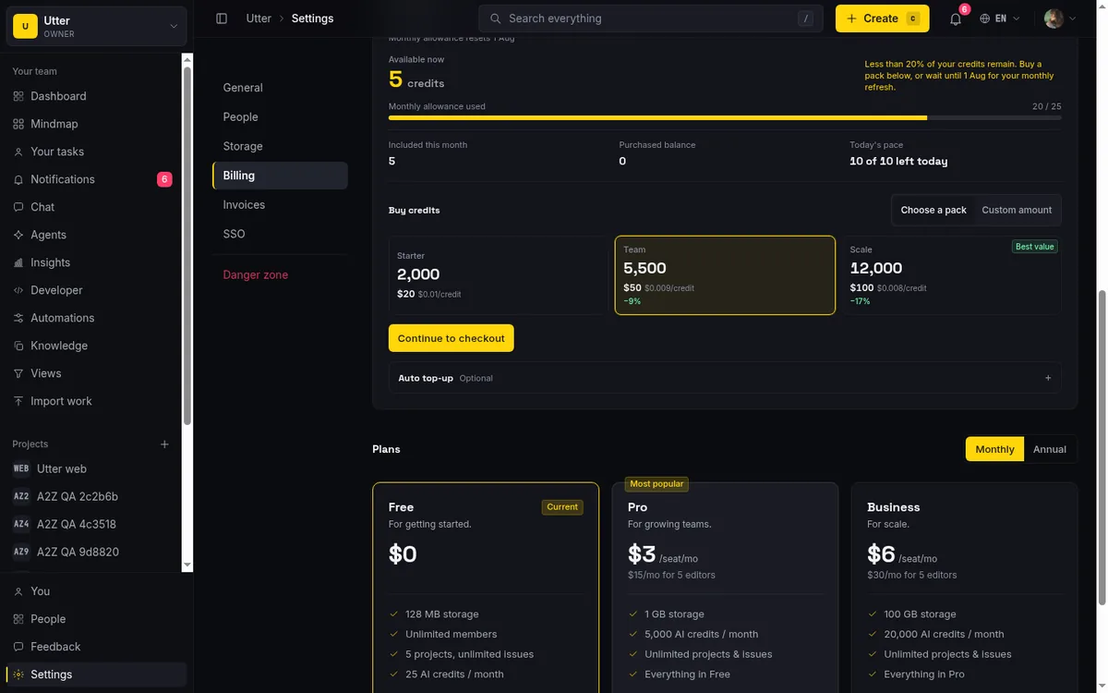1108x693 pixels.
Task: Open SSO settings tab
Action: (x=280, y=234)
